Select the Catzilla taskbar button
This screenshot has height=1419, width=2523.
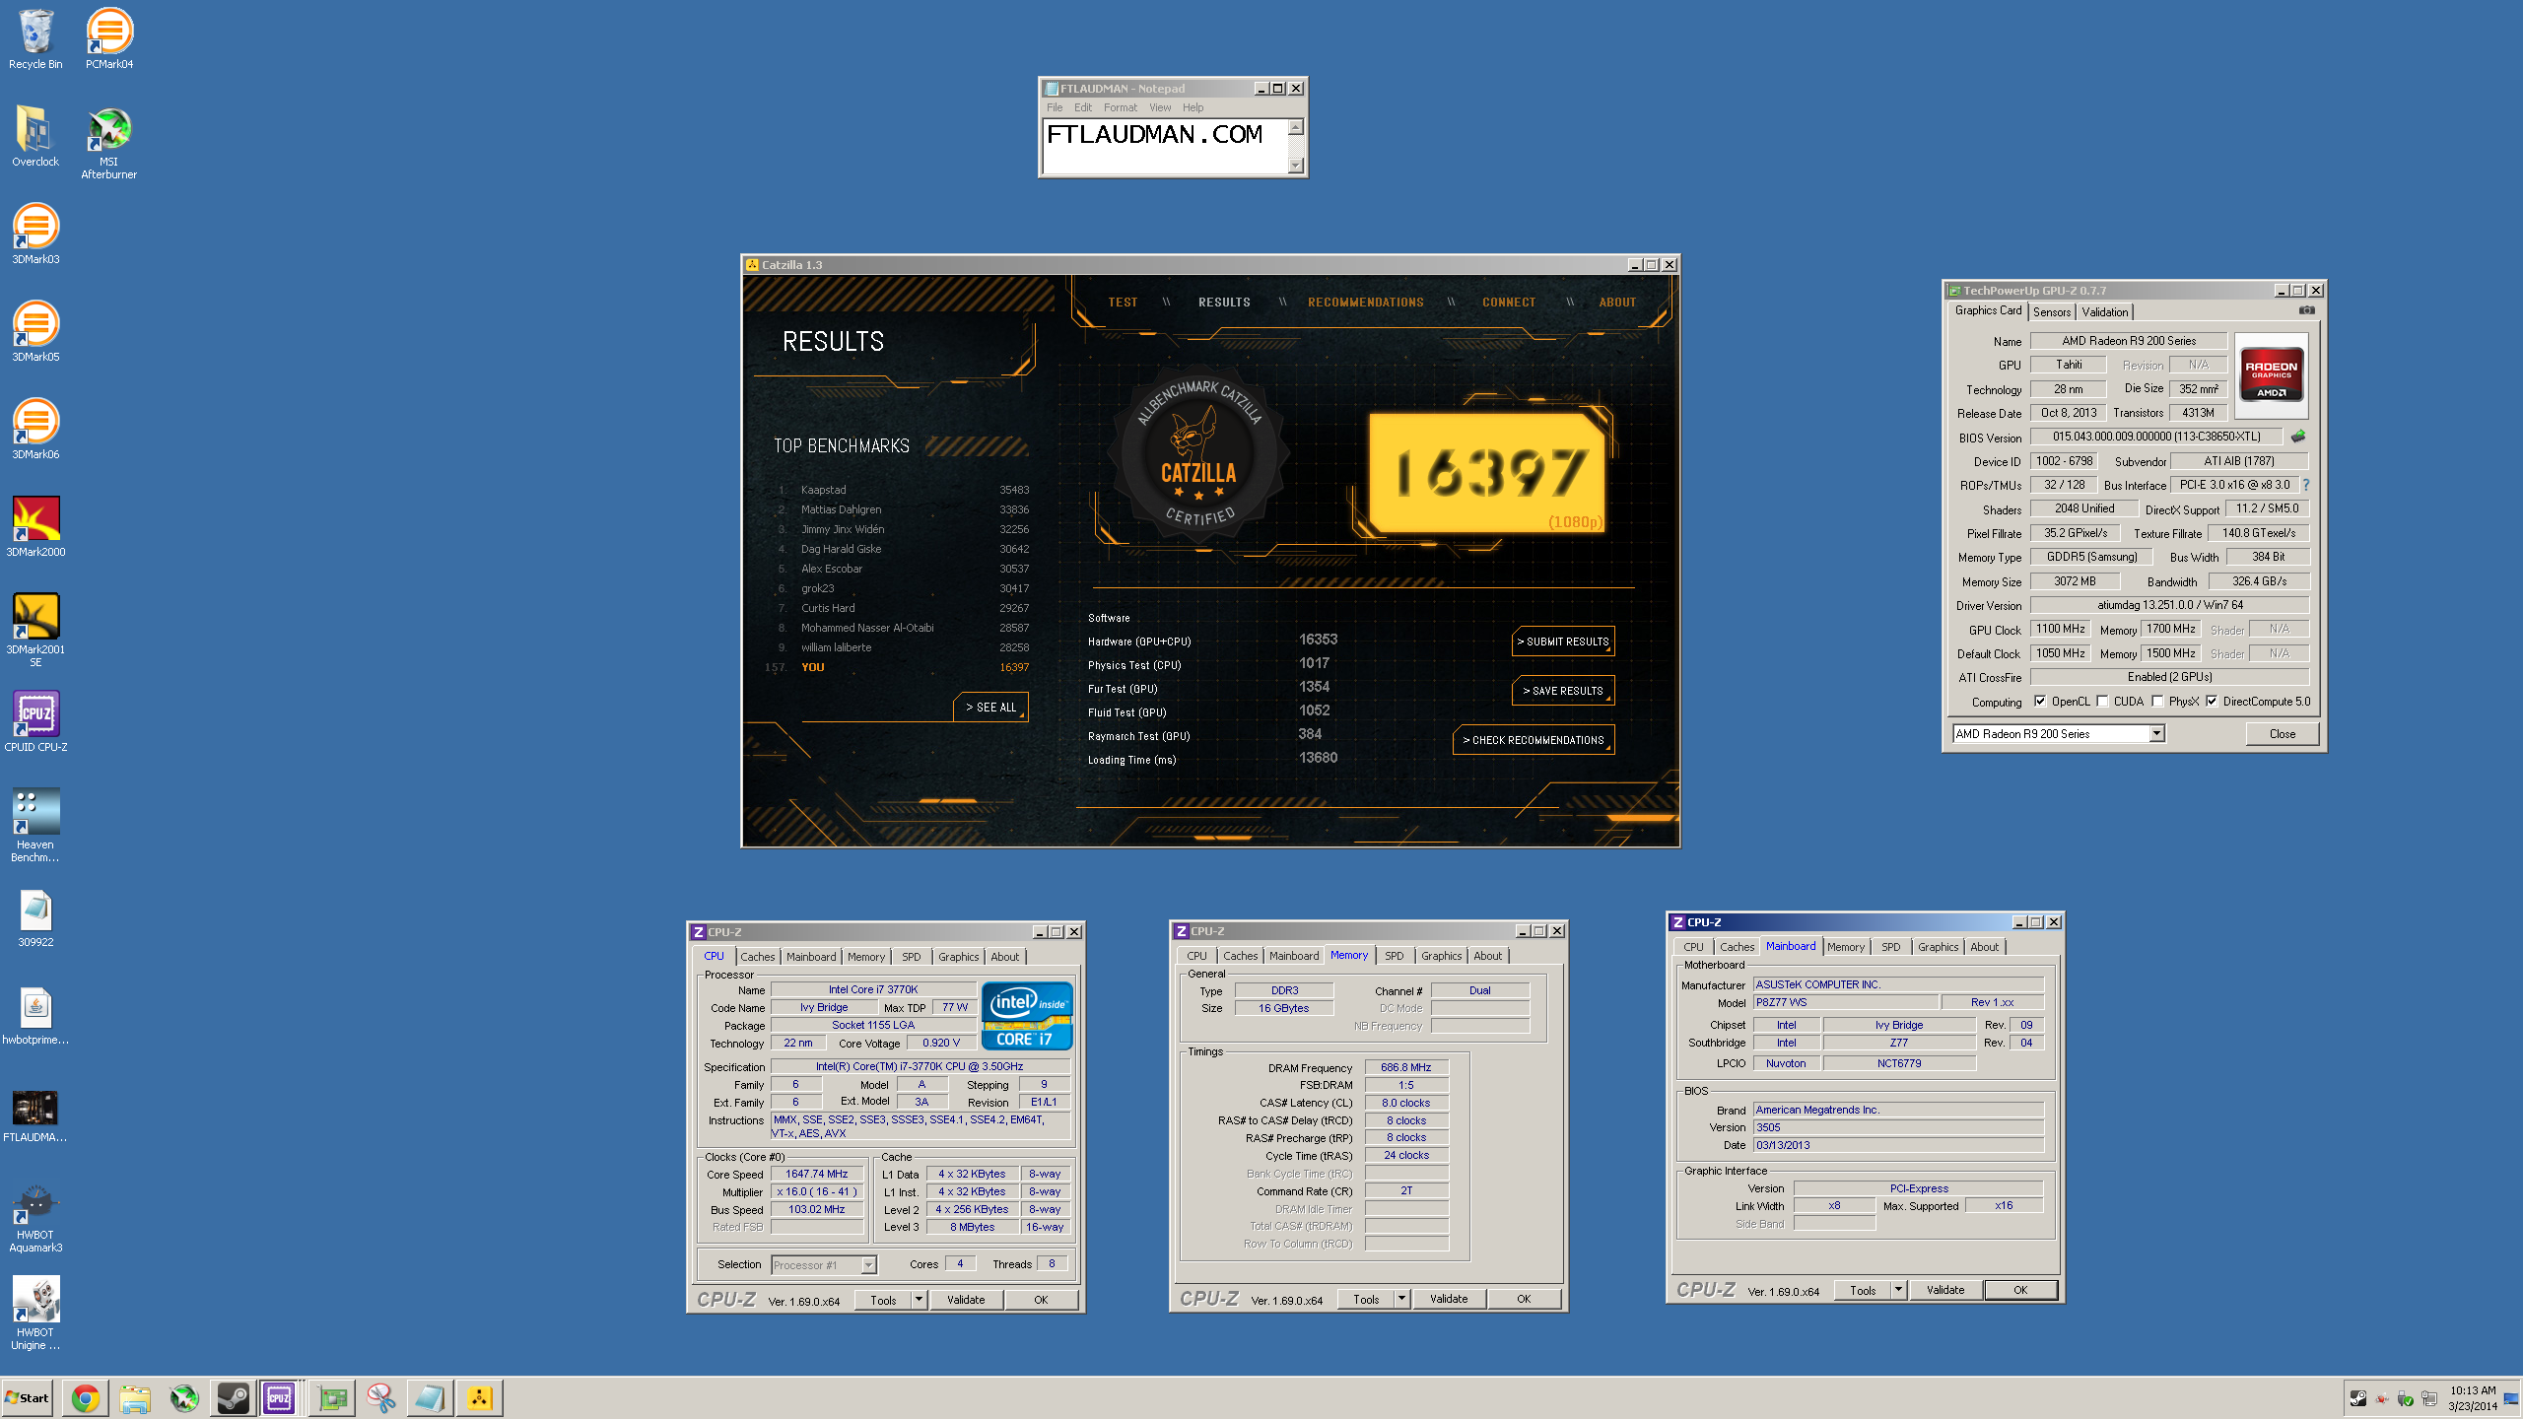click(480, 1398)
